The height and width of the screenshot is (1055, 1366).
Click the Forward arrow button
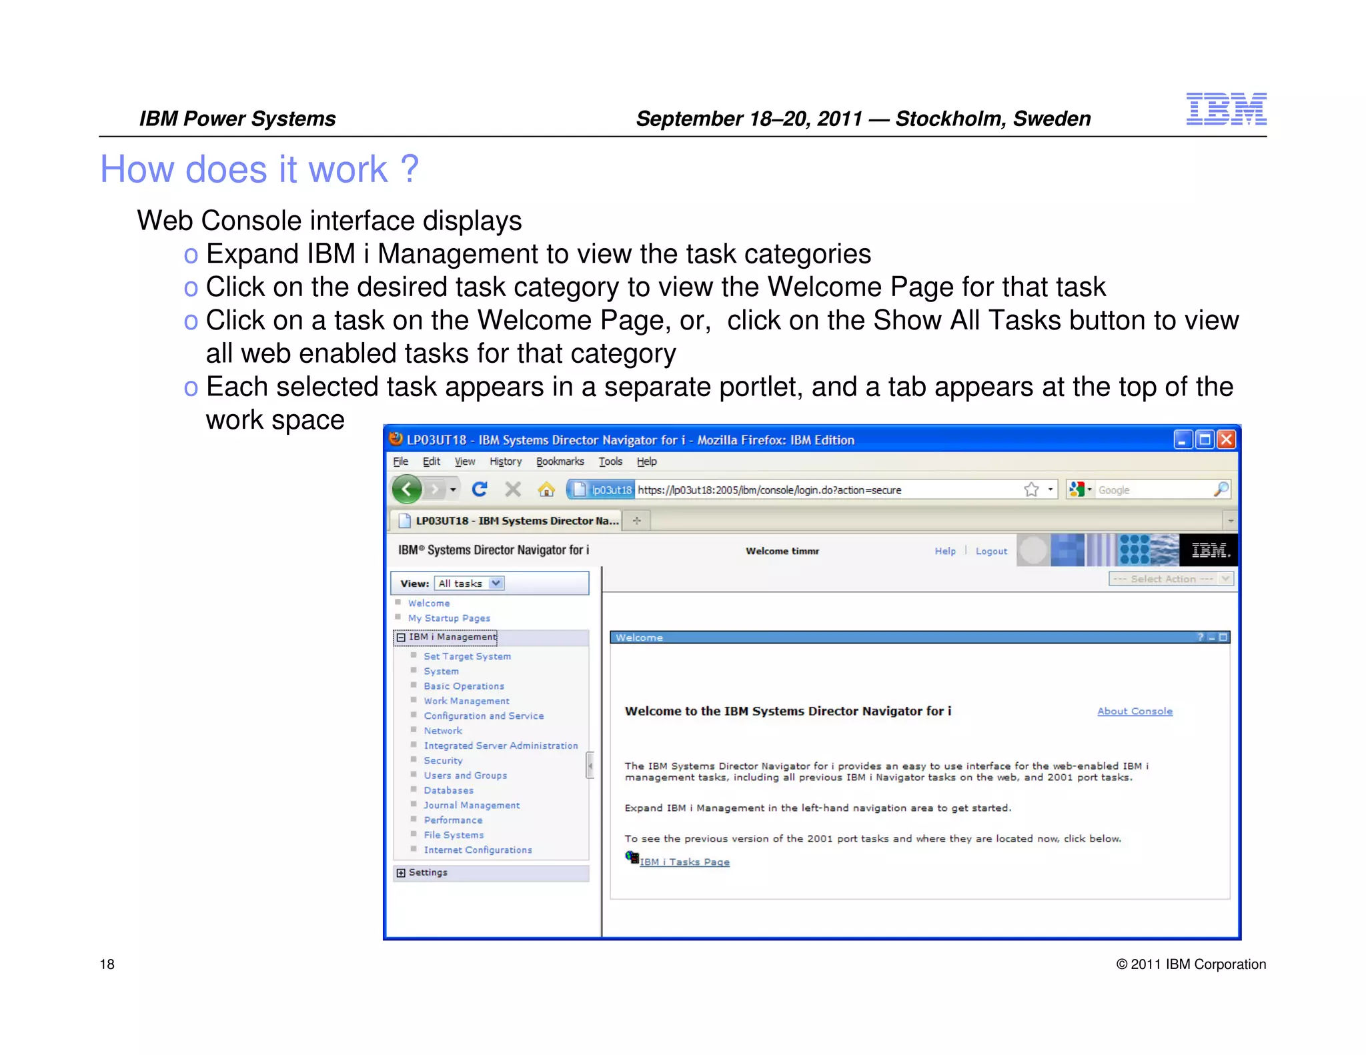(434, 490)
